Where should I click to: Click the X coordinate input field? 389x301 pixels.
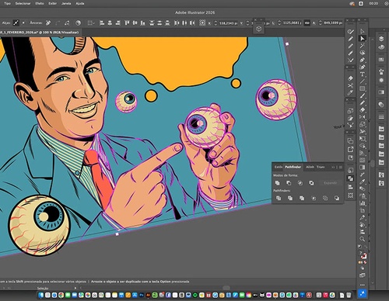228,23
